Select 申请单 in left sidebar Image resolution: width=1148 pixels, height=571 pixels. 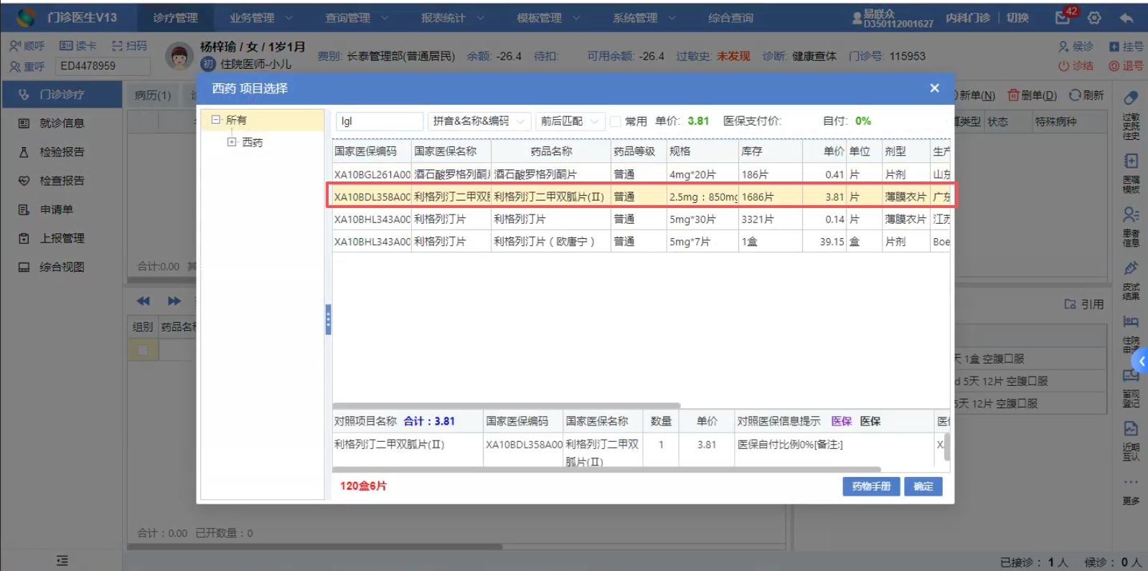point(62,209)
